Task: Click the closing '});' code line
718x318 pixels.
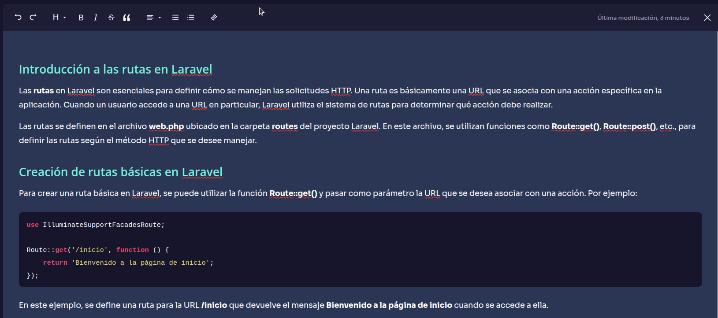Action: 33,275
